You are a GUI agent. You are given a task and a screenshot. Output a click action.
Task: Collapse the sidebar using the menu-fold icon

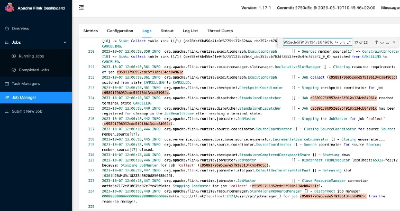[80, 8]
